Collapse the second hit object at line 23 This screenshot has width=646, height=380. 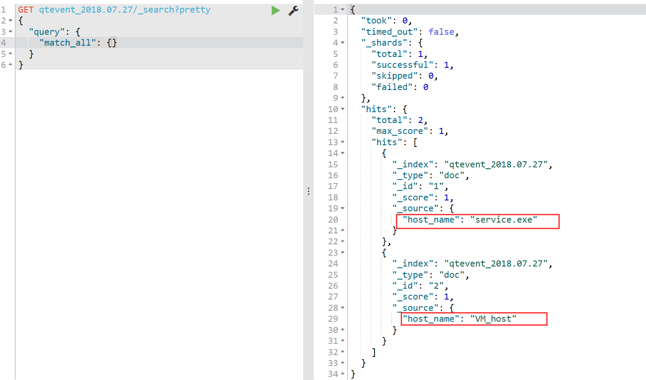pos(343,253)
